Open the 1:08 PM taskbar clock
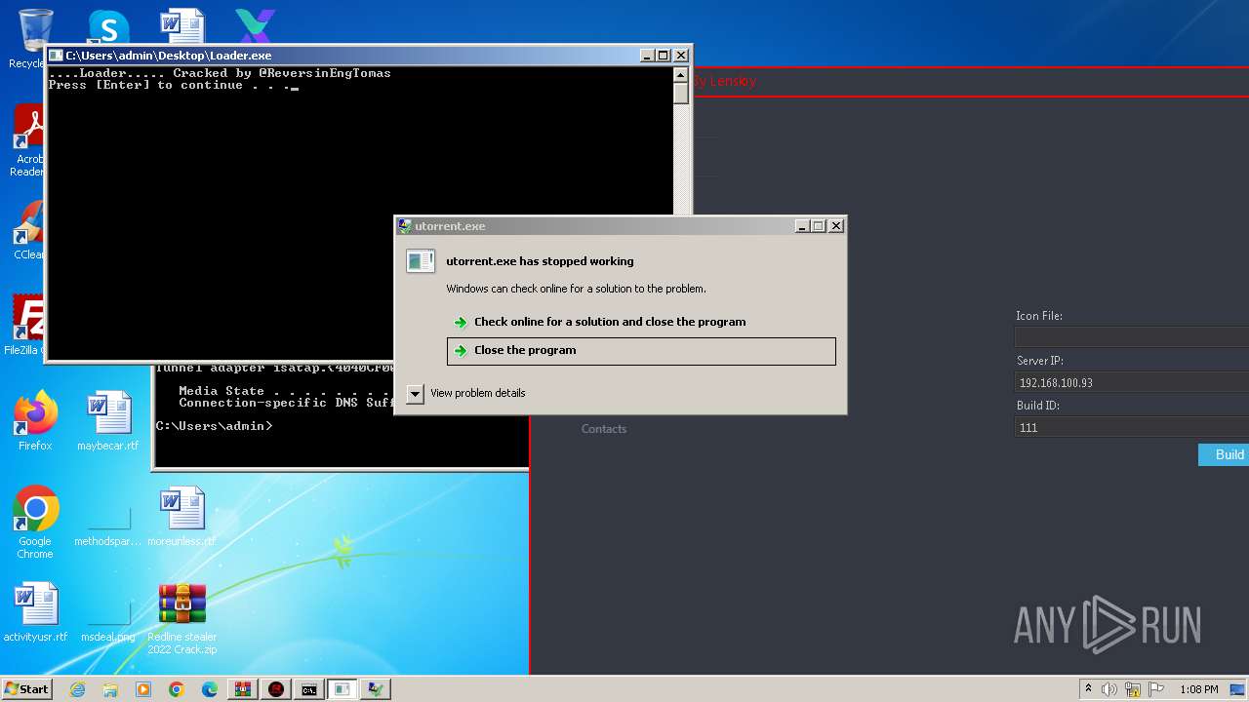The width and height of the screenshot is (1249, 702). (1199, 689)
